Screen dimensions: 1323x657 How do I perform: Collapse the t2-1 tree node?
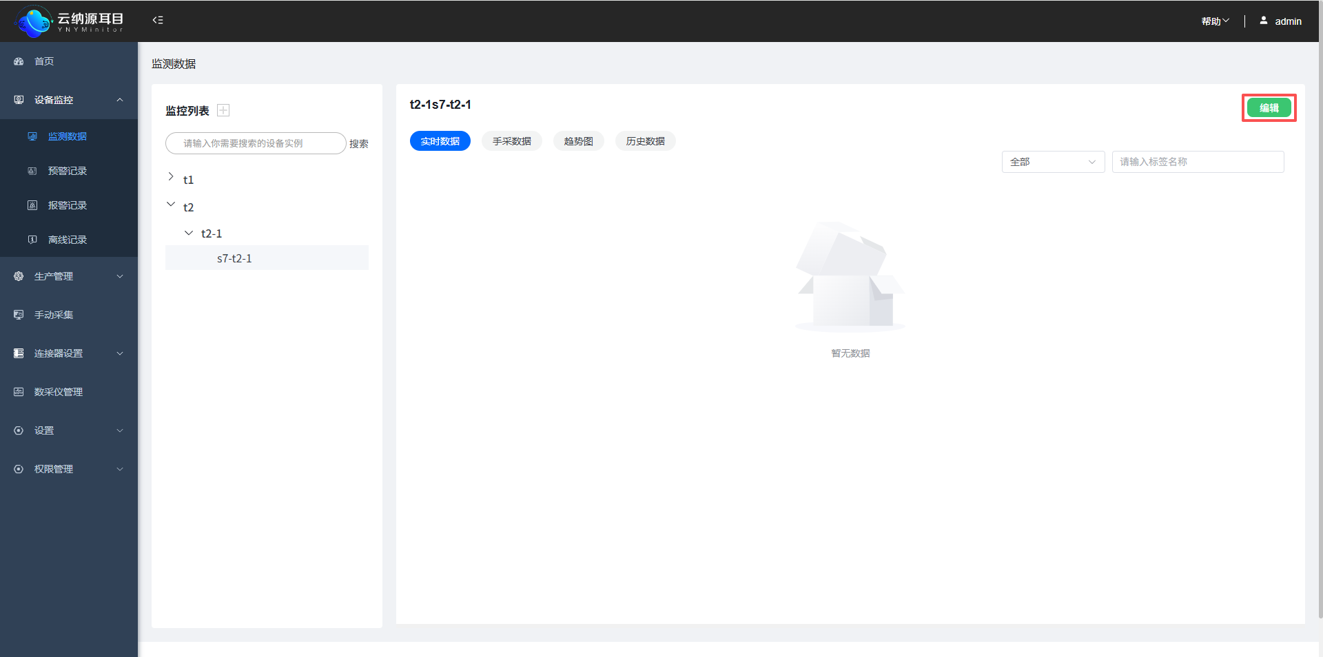(x=189, y=233)
